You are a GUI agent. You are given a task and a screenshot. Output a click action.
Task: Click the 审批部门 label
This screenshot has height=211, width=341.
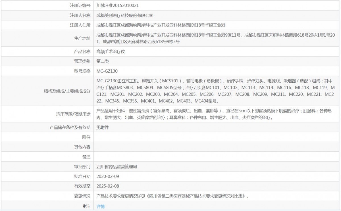coord(82,167)
